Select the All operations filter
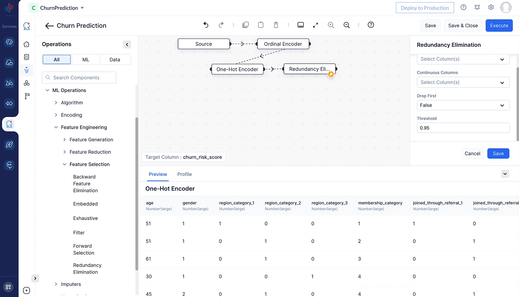The width and height of the screenshot is (519, 297). (57, 60)
